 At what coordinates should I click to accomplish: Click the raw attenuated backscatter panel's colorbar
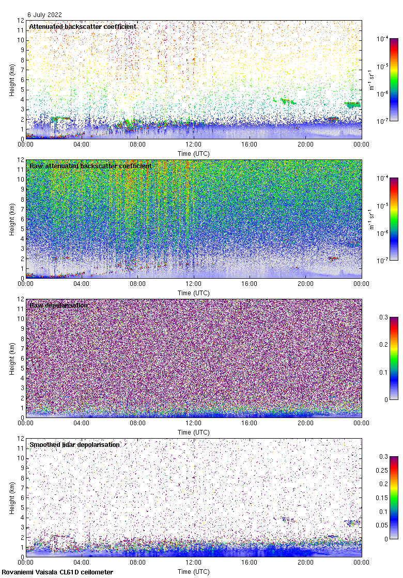(394, 219)
